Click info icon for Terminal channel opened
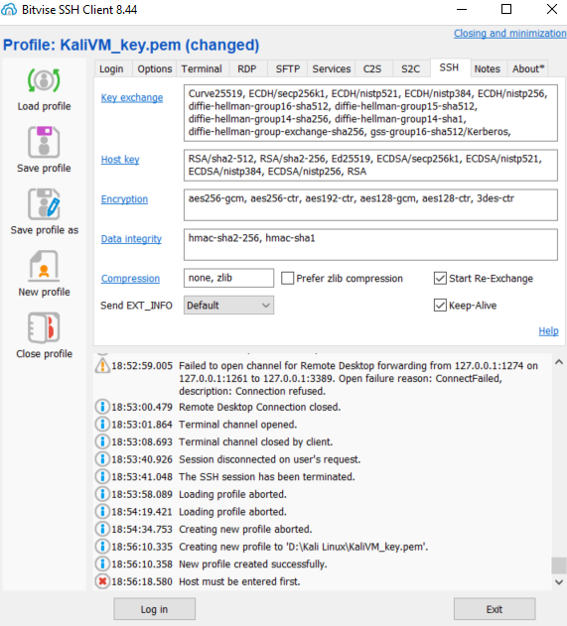This screenshot has width=567, height=626. pyautogui.click(x=102, y=424)
